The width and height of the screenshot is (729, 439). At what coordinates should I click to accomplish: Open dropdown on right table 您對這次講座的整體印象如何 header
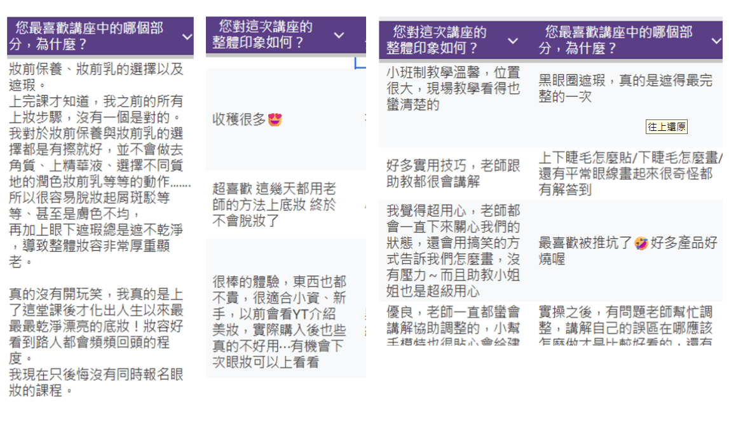point(512,41)
